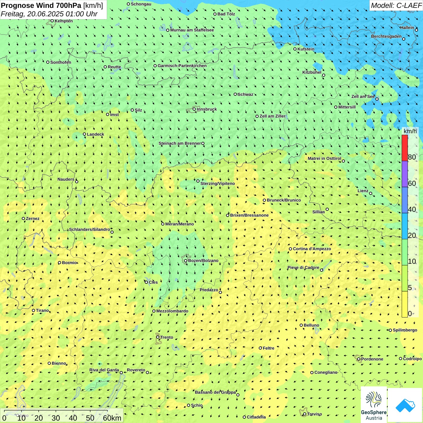
Task: Click the 'Feltre' label
Action: click(268, 348)
